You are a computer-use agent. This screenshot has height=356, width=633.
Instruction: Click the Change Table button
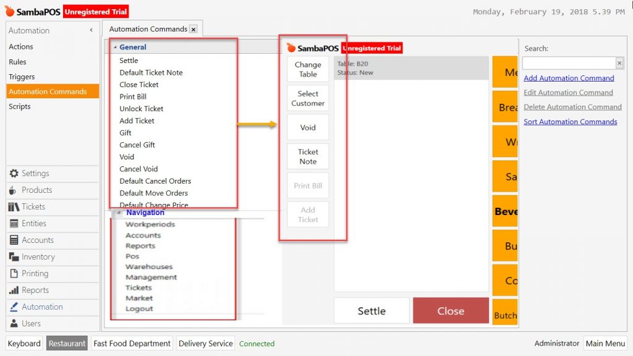tap(308, 69)
